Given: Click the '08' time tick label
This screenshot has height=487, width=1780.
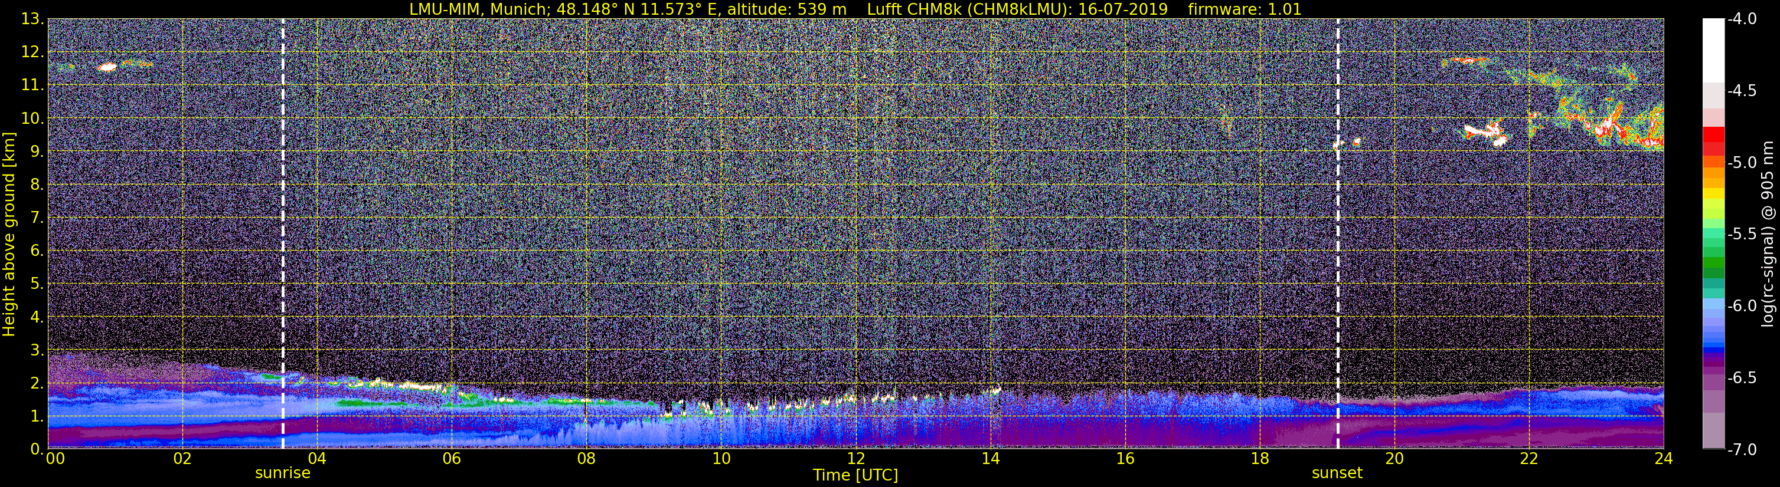Looking at the screenshot, I should coord(586,459).
